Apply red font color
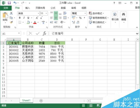This screenshot has width=140, height=108. point(35,22)
